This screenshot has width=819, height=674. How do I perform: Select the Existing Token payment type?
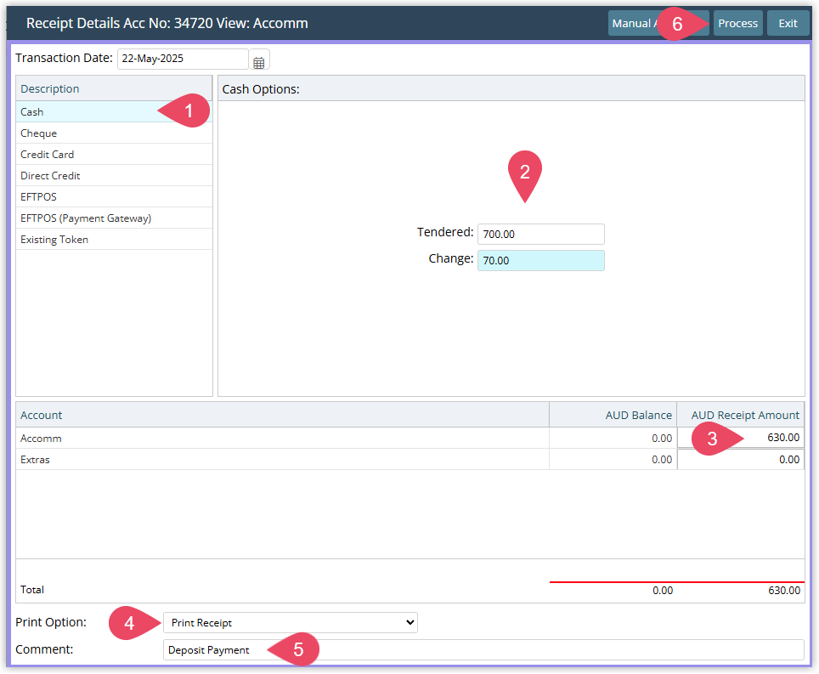114,240
